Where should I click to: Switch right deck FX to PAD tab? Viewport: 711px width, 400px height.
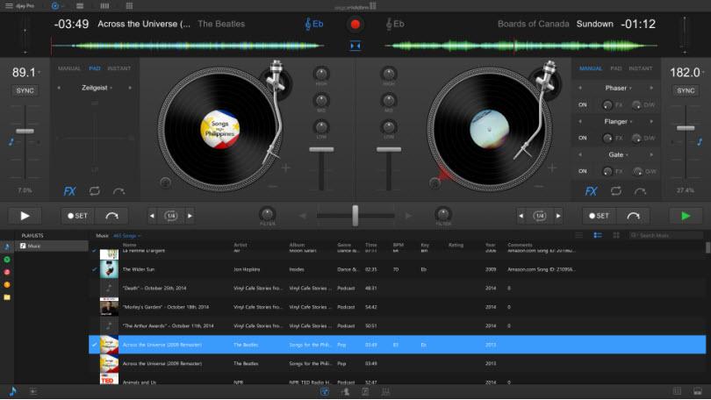[x=616, y=68]
